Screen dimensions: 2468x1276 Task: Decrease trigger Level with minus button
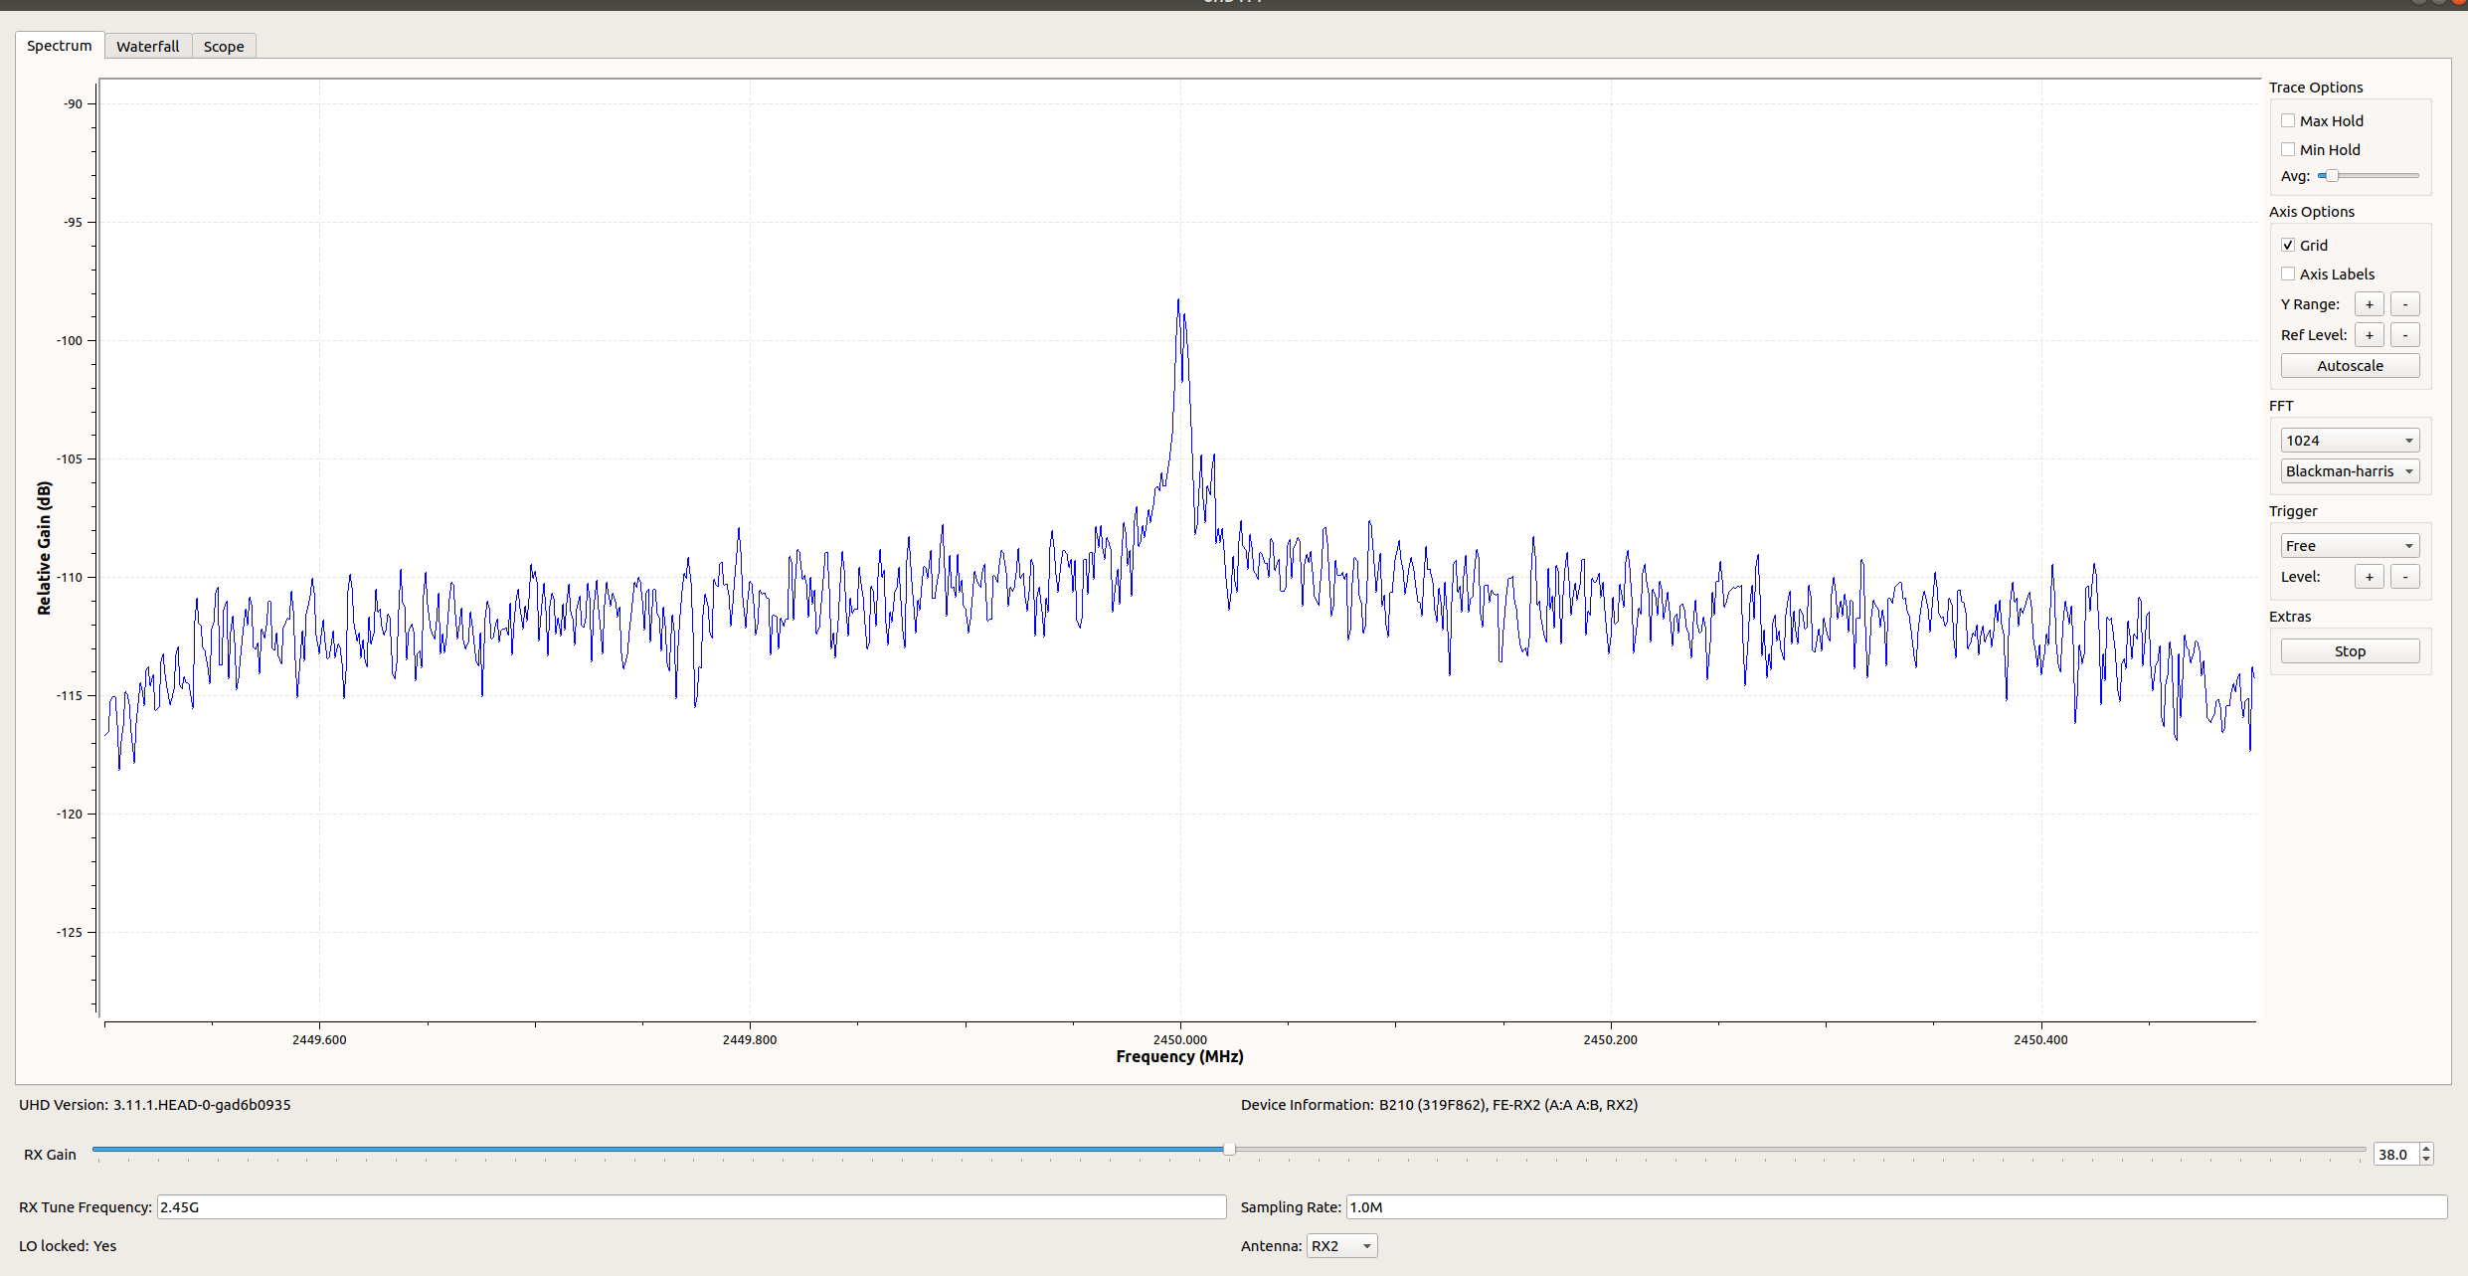(x=2404, y=577)
